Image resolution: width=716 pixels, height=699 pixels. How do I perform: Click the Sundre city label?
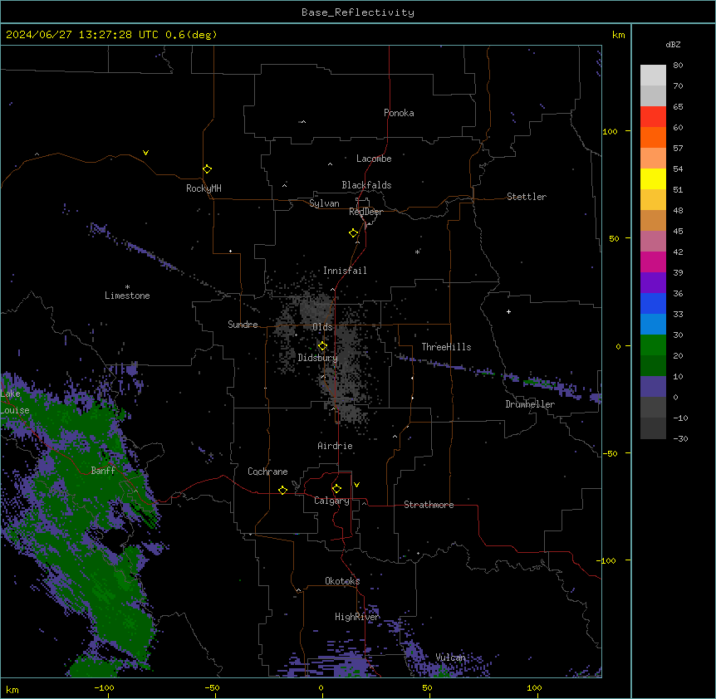click(243, 325)
